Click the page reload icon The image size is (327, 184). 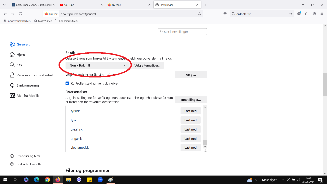coord(20,14)
